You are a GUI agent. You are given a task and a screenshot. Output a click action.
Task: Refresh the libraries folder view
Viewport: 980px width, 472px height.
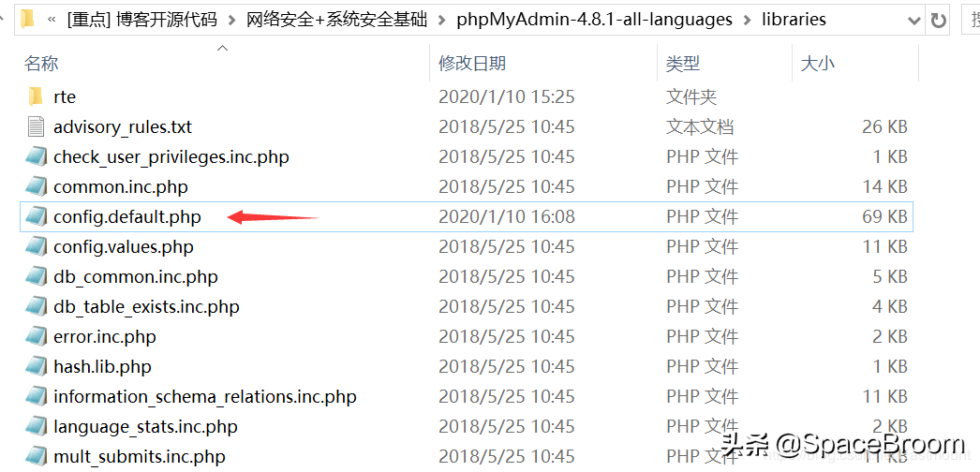[938, 21]
